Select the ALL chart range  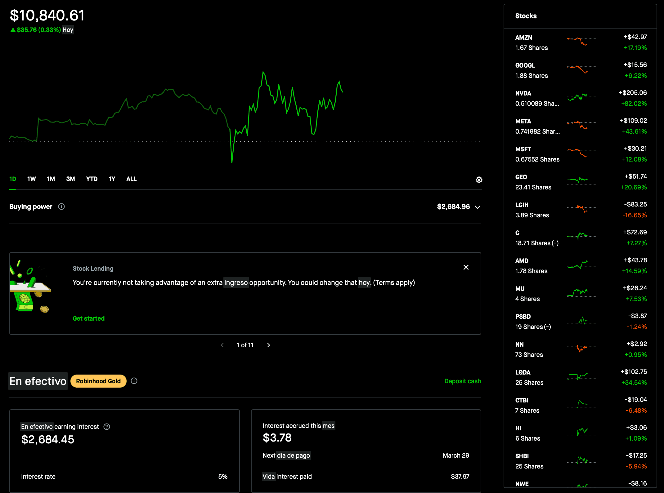131,179
